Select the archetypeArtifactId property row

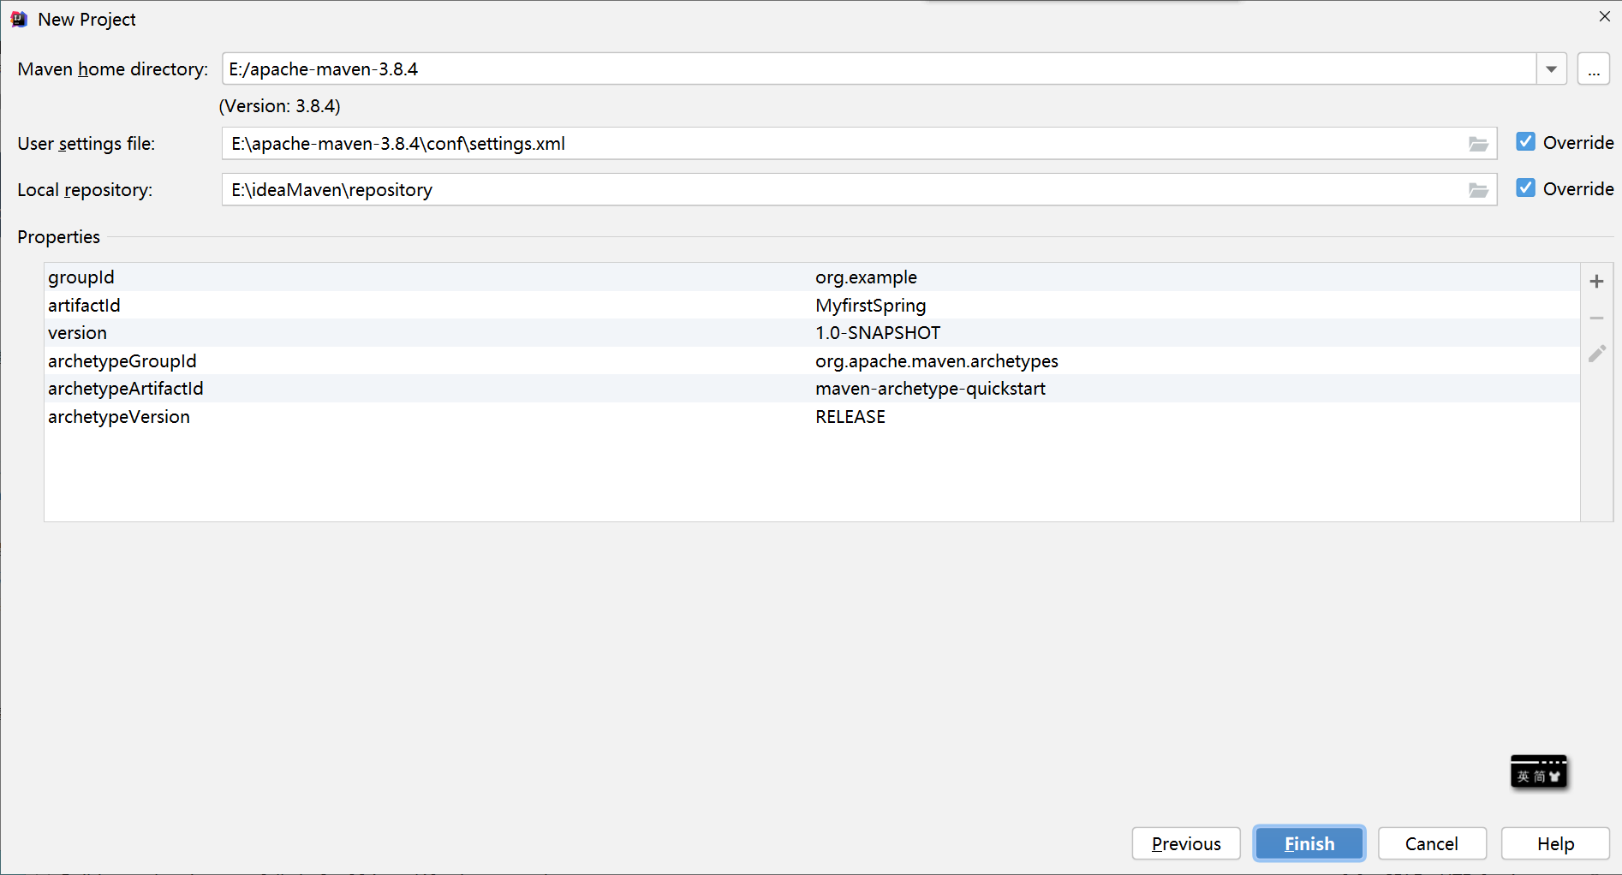pyautogui.click(x=812, y=389)
